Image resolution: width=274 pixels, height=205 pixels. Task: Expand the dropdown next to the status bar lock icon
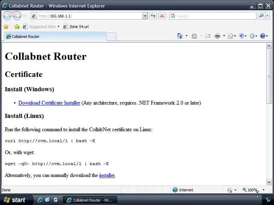[235, 190]
